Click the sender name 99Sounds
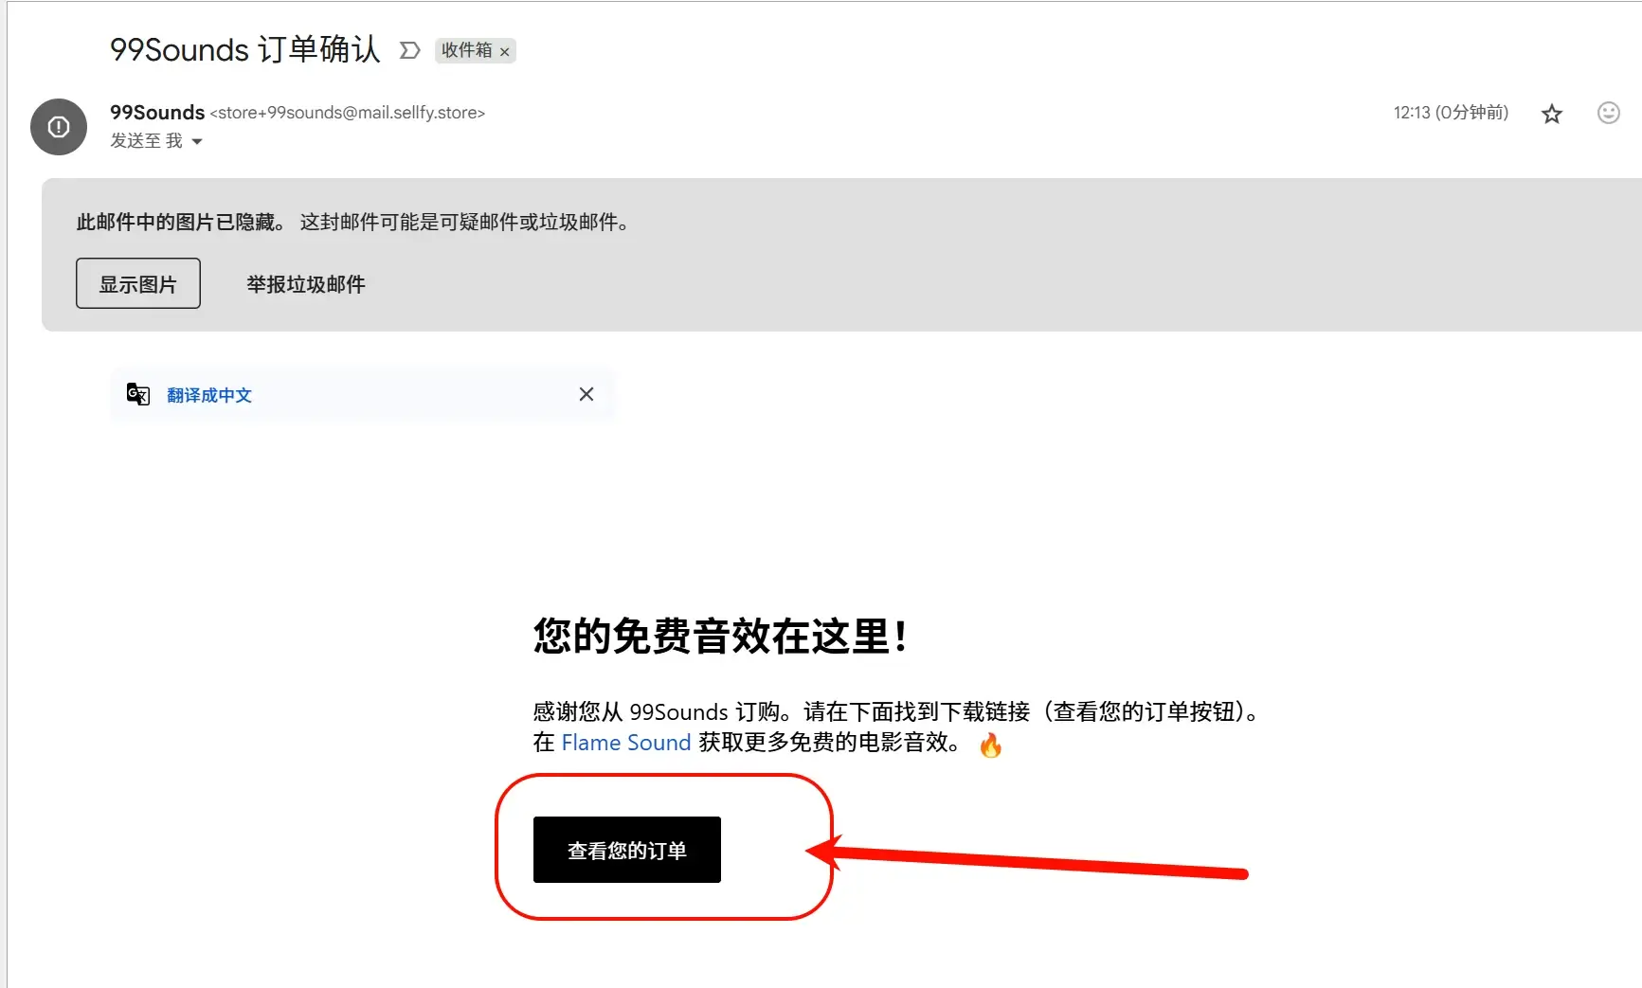1642x988 pixels. (157, 112)
